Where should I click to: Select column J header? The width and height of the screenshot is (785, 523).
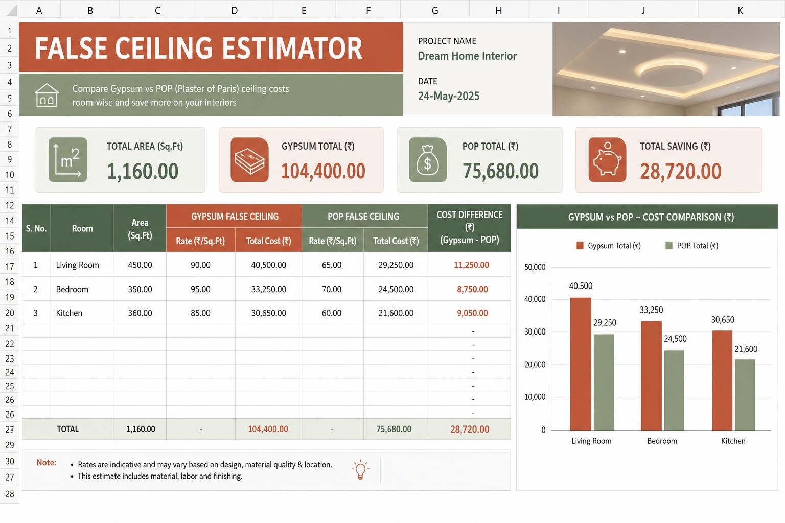[643, 10]
